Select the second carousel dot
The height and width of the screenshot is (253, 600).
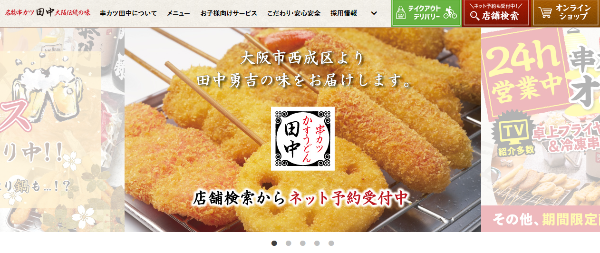tap(289, 243)
